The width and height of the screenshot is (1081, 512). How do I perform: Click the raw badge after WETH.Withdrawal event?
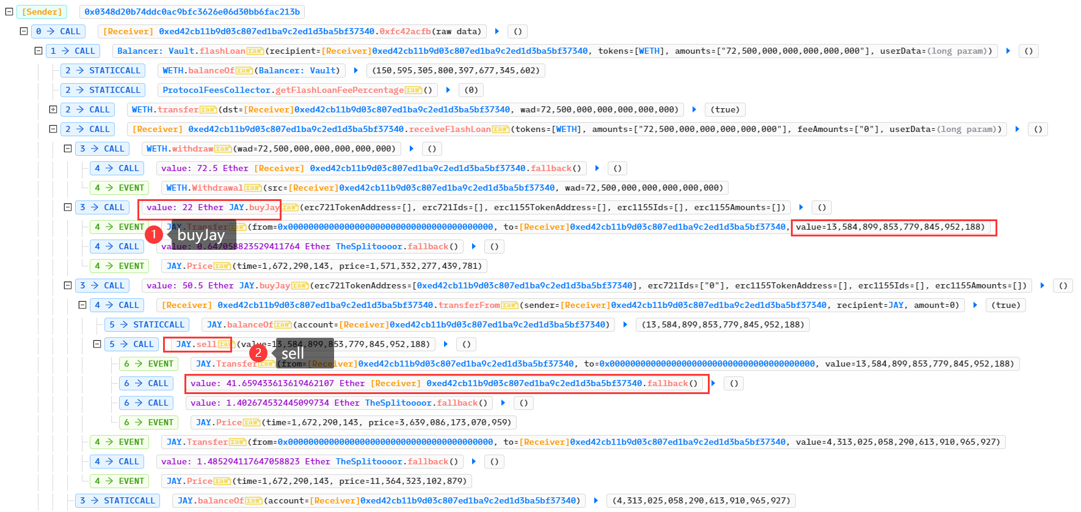tap(253, 188)
